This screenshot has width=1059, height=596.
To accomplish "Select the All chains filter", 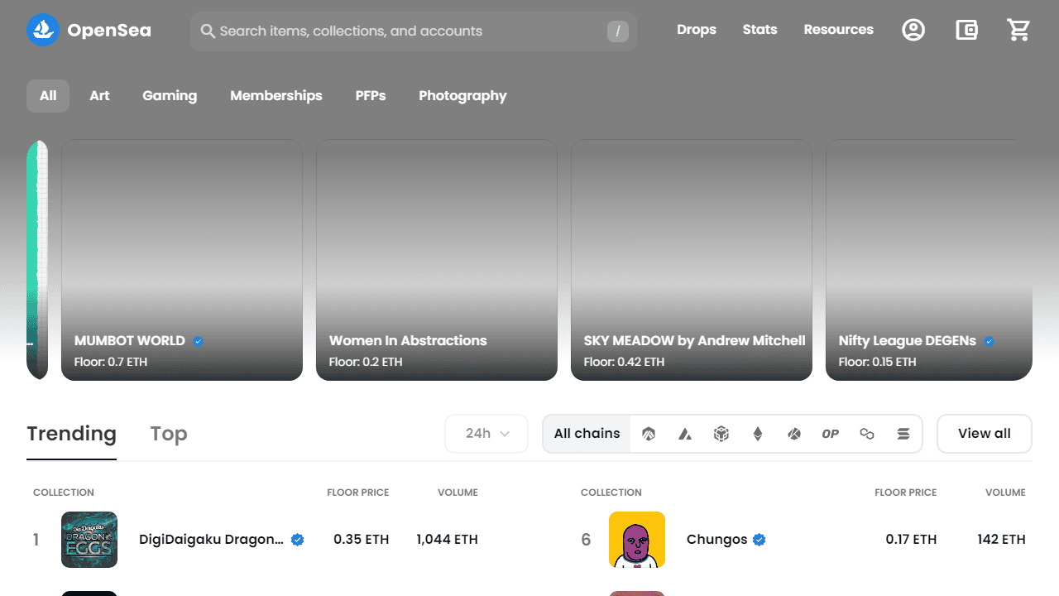I will click(587, 434).
